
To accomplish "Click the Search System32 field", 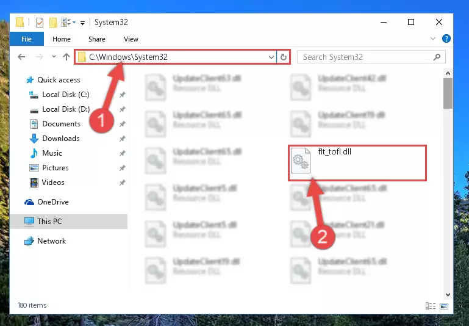I will [x=371, y=57].
